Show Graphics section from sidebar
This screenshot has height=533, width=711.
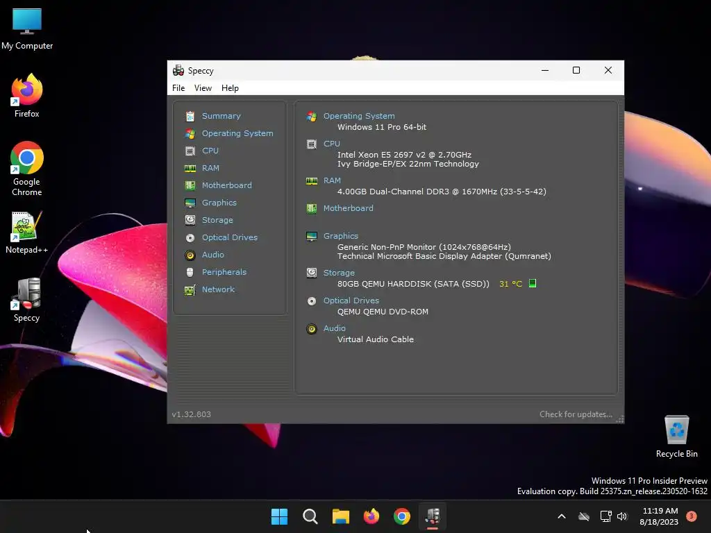tap(219, 203)
